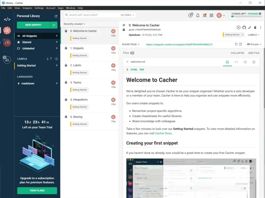Click the ADD FILE button
The height and width of the screenshot is (198, 265).
[254, 53]
